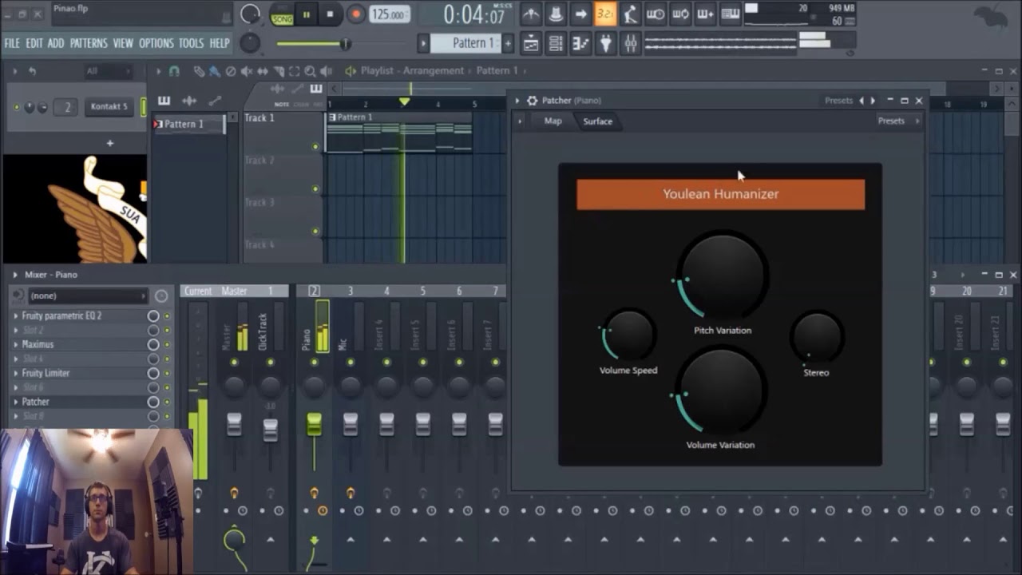Click the Pitch Variation knob
1022x575 pixels.
point(723,276)
